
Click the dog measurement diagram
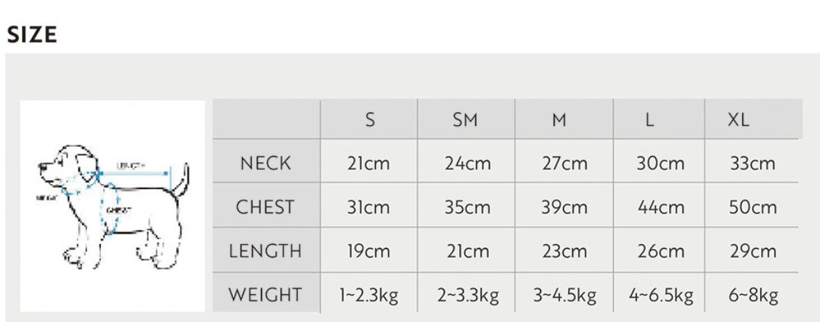[x=113, y=207]
